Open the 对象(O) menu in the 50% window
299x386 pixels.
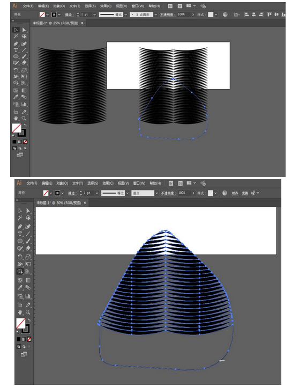[x=62, y=184]
